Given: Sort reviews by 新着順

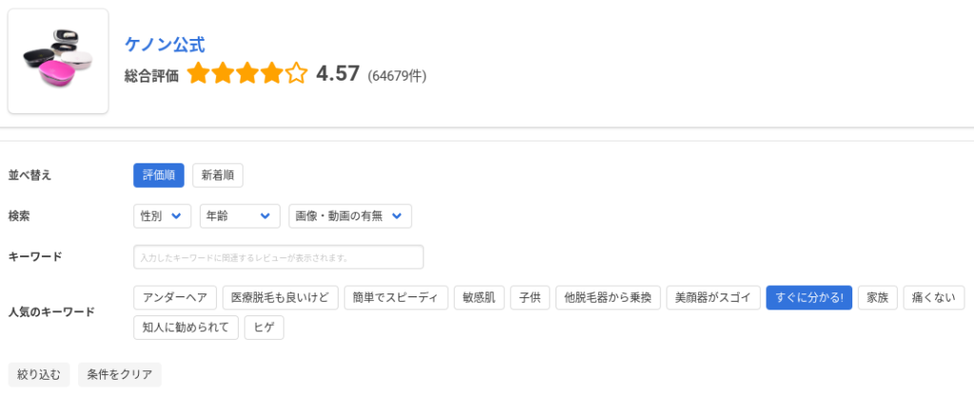Looking at the screenshot, I should pyautogui.click(x=218, y=176).
